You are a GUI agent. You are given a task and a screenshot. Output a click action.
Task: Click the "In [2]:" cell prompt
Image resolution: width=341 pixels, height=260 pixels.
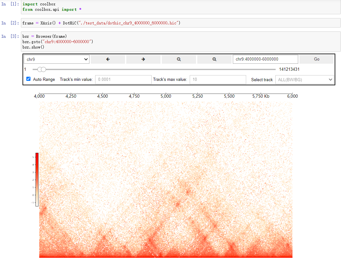click(x=10, y=23)
